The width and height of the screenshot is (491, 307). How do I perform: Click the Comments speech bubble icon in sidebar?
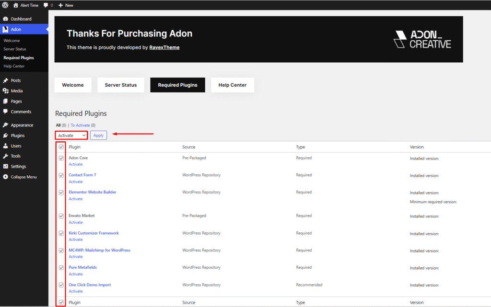(5, 112)
